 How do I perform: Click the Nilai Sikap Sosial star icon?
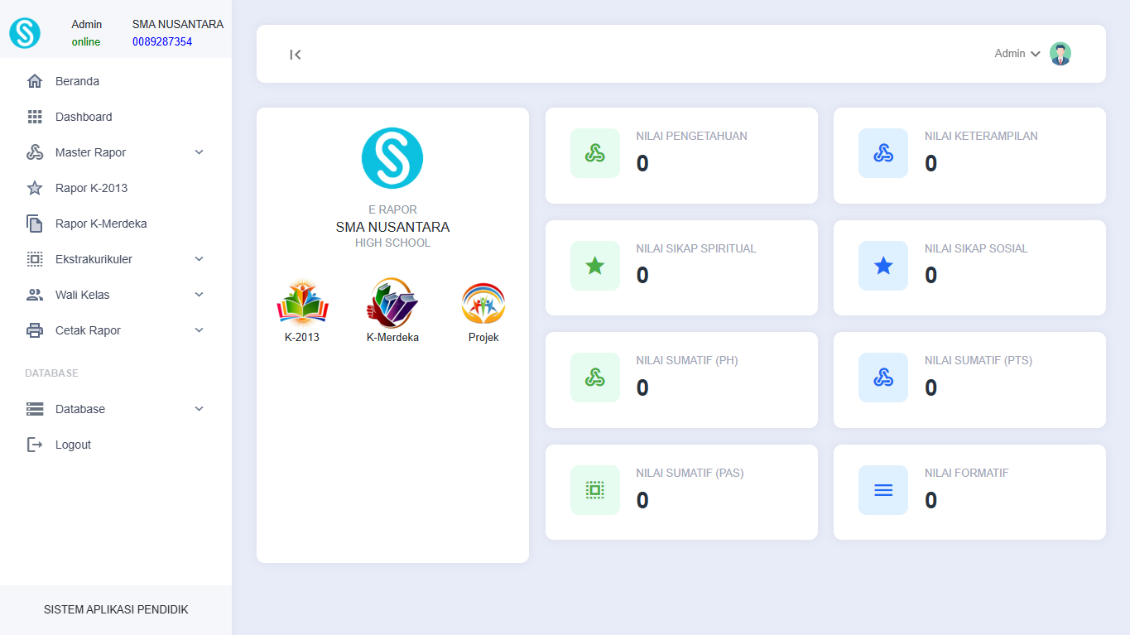click(883, 266)
